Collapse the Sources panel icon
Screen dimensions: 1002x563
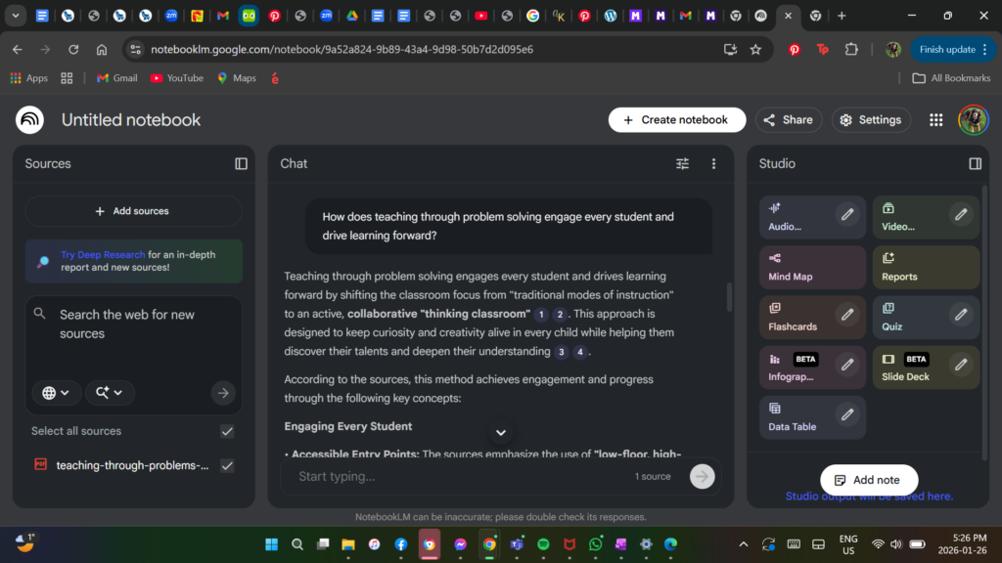click(241, 164)
